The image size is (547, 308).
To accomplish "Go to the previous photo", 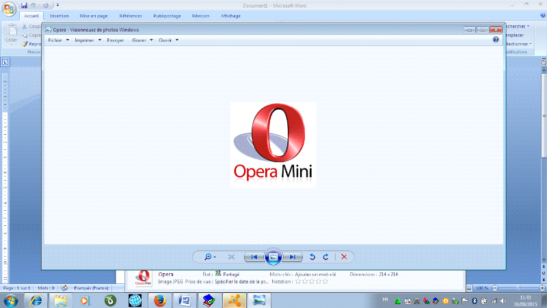I will point(254,257).
